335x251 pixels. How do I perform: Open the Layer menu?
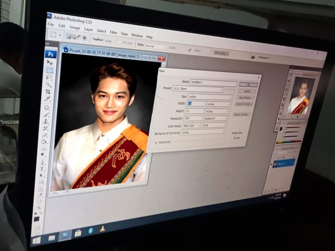pos(88,29)
